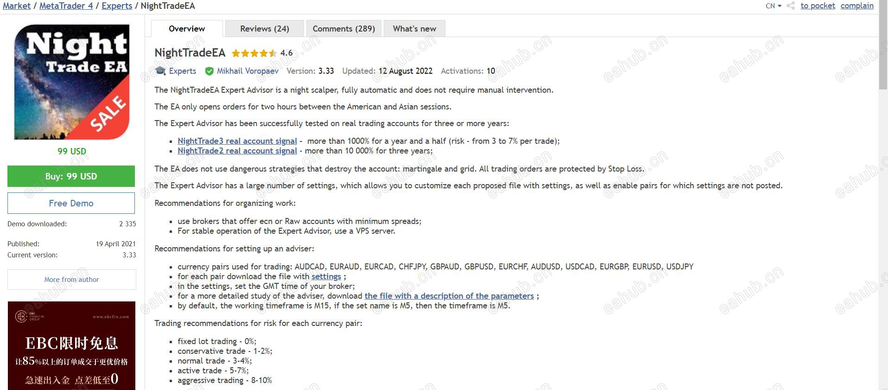Click the EBC advertisement banner
This screenshot has width=888, height=390.
click(x=72, y=345)
